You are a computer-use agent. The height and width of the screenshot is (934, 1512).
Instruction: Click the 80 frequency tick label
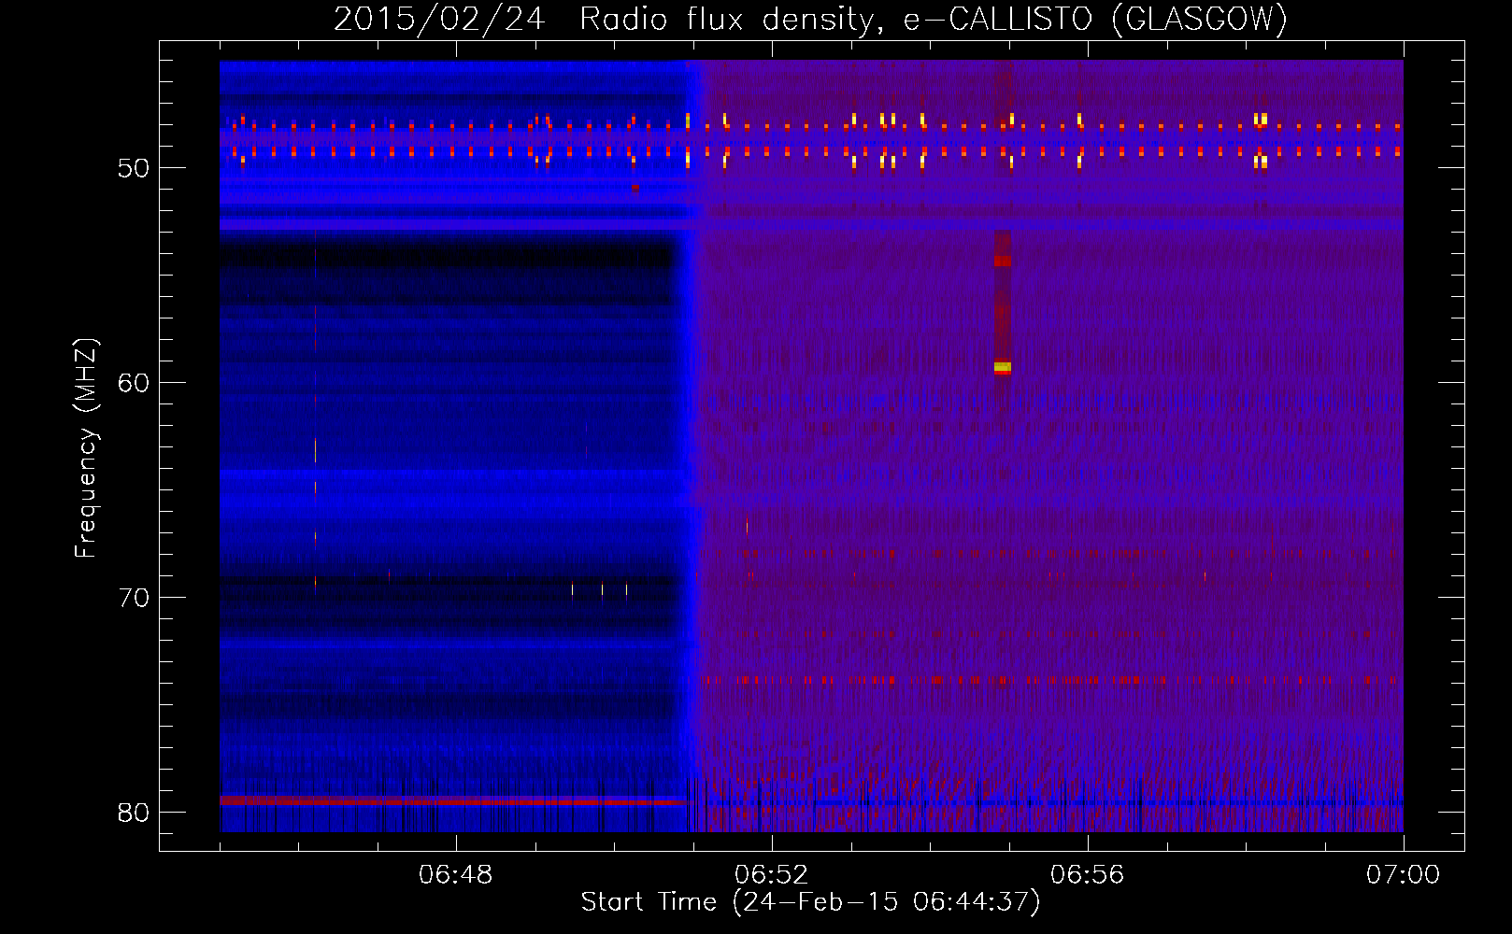tap(134, 813)
